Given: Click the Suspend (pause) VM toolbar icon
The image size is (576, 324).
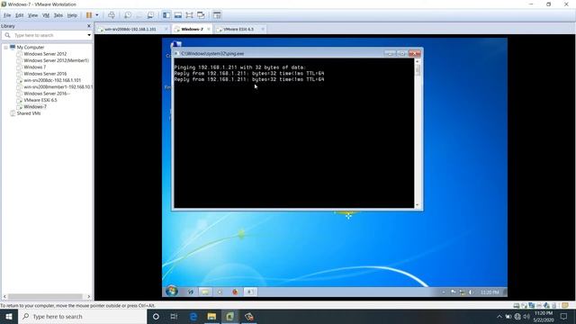Looking at the screenshot, I should pos(89,15).
